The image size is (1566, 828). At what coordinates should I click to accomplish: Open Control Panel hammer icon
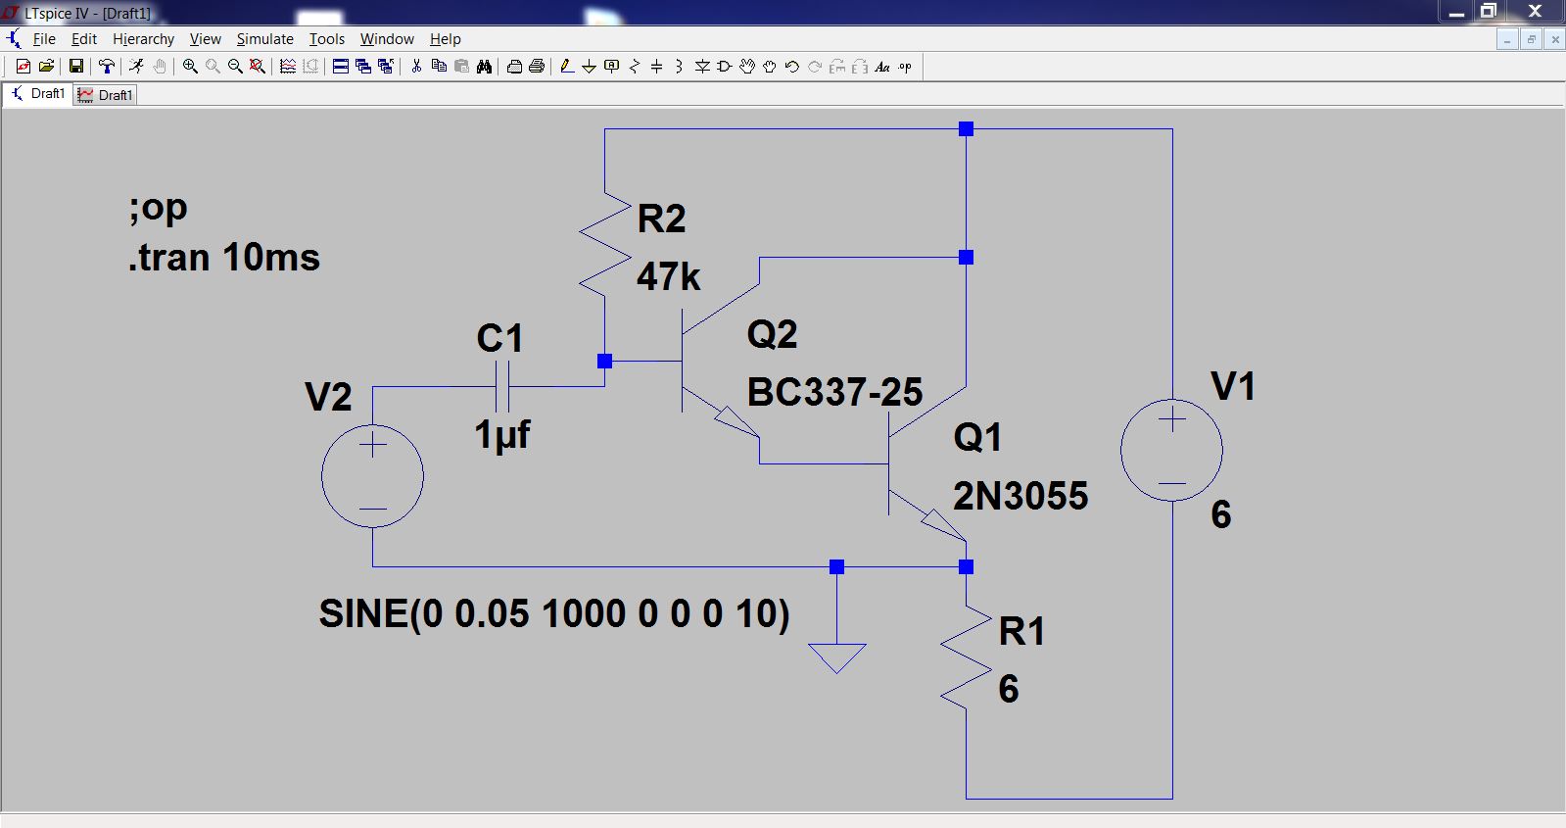pos(106,67)
